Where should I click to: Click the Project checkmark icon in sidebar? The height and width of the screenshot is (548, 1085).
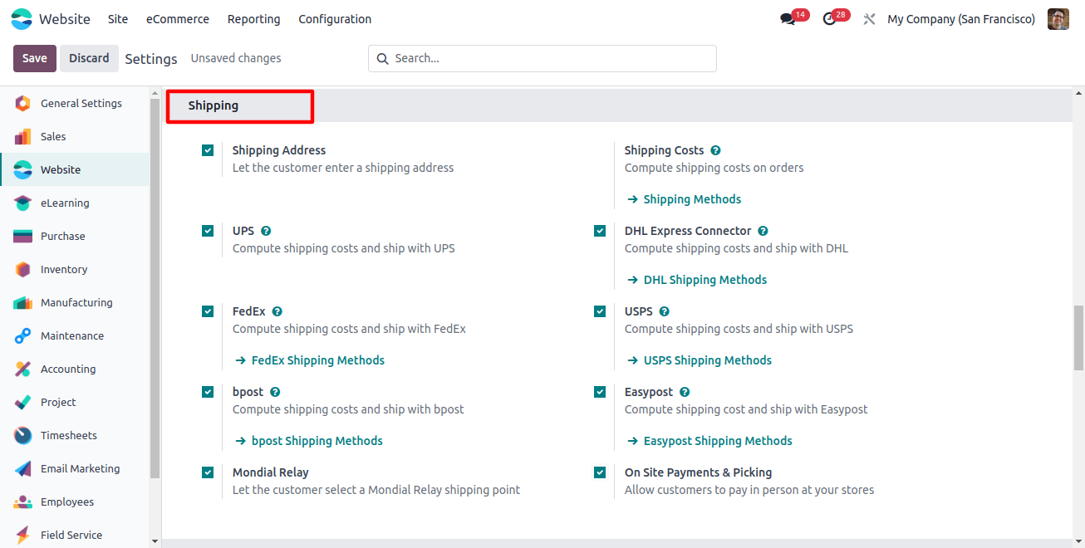22,403
